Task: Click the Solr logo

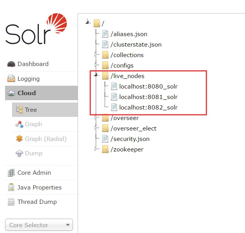Action: point(36,29)
